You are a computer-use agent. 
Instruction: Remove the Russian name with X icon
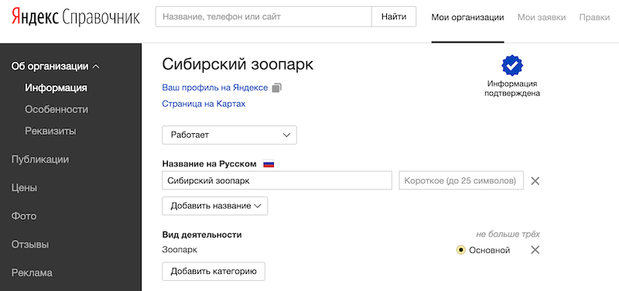click(535, 181)
